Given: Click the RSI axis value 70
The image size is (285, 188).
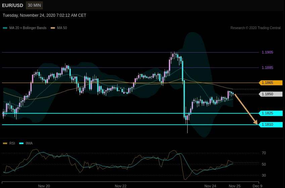Looking at the screenshot, I should click(264, 153).
